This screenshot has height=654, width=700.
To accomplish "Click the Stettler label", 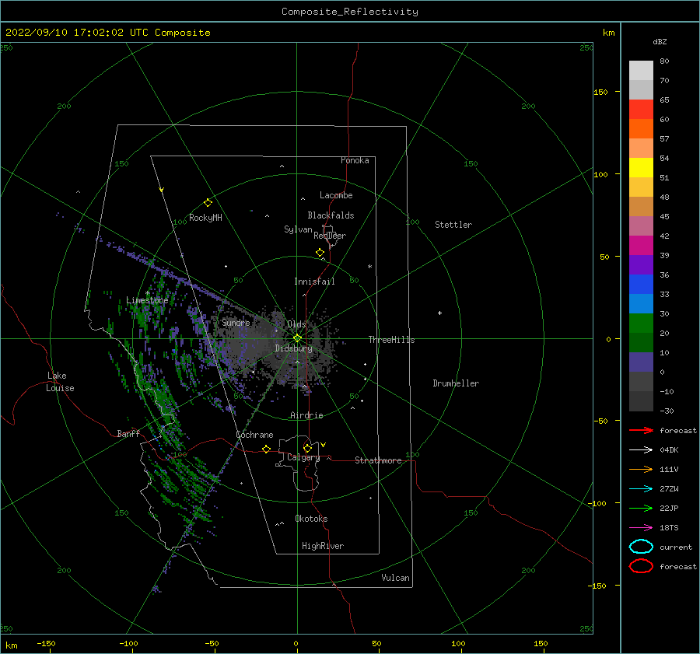I will click(453, 225).
